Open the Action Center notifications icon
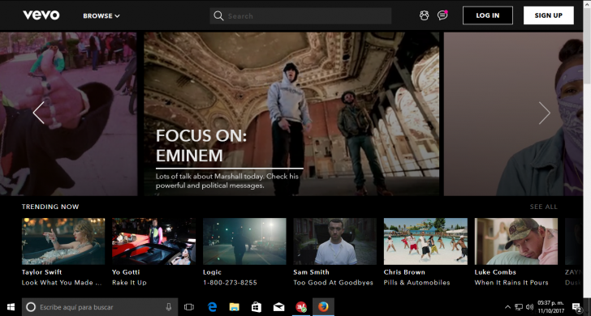 576,307
